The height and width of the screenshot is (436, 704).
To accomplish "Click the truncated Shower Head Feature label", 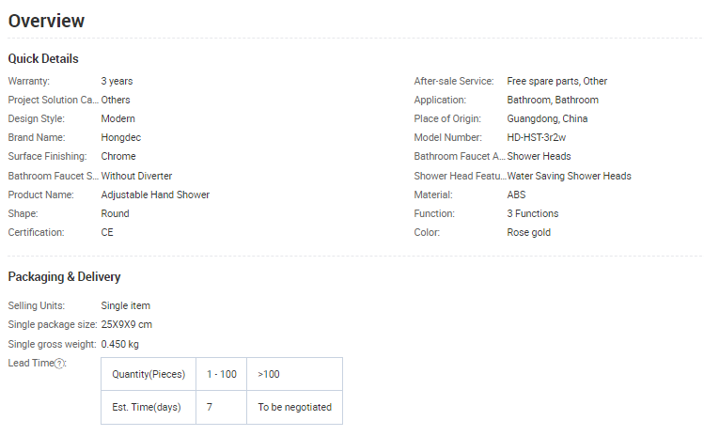I will [460, 176].
